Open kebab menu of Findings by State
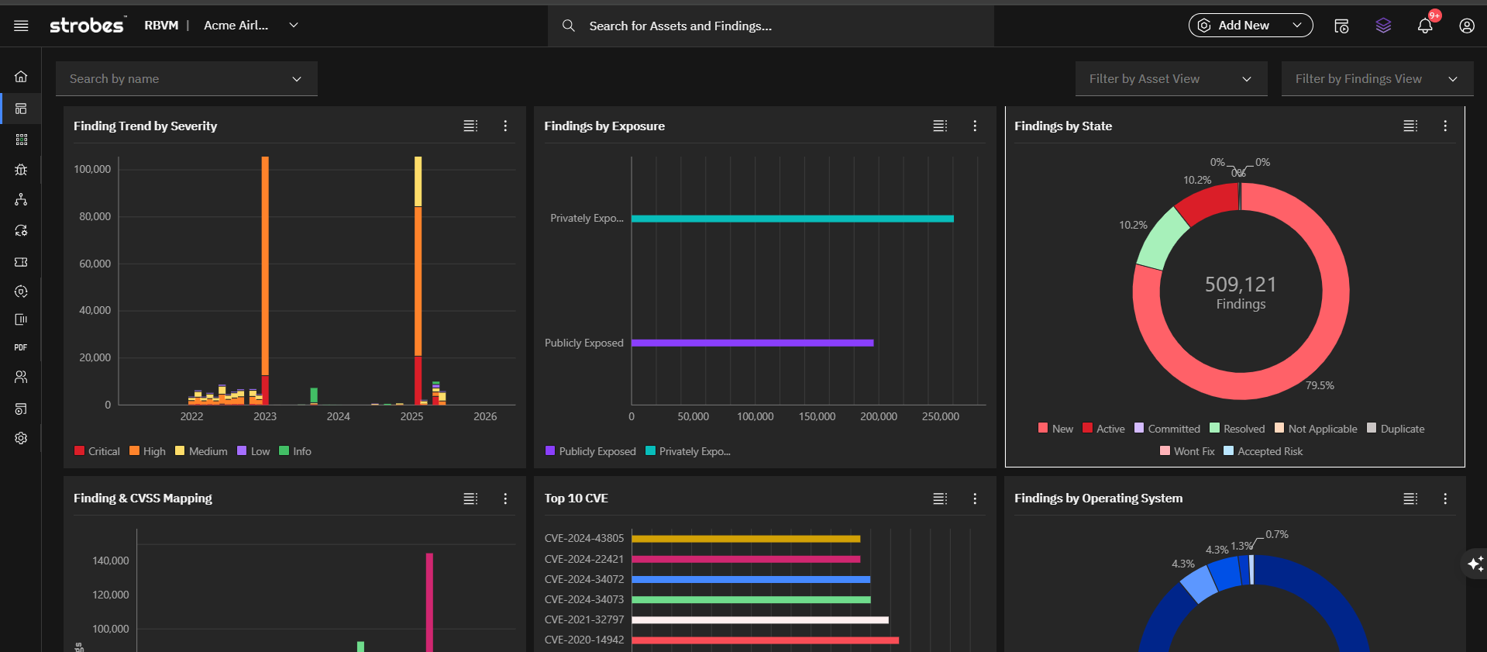The width and height of the screenshot is (1487, 652). [x=1445, y=126]
